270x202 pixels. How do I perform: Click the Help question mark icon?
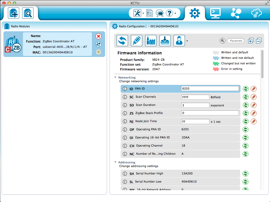coord(169,13)
